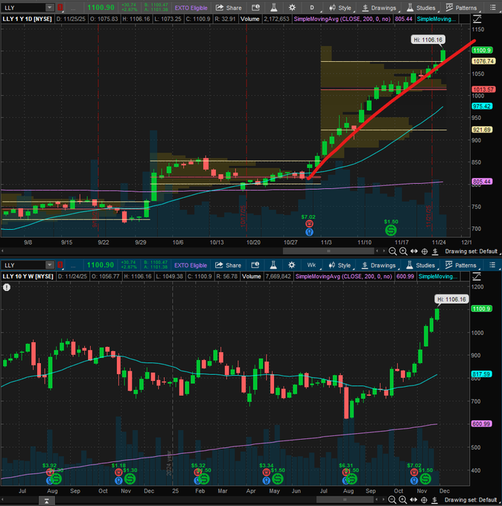Click the time-axis collapse icon below the weekly chart
This screenshot has height=506, width=502.
[46, 501]
